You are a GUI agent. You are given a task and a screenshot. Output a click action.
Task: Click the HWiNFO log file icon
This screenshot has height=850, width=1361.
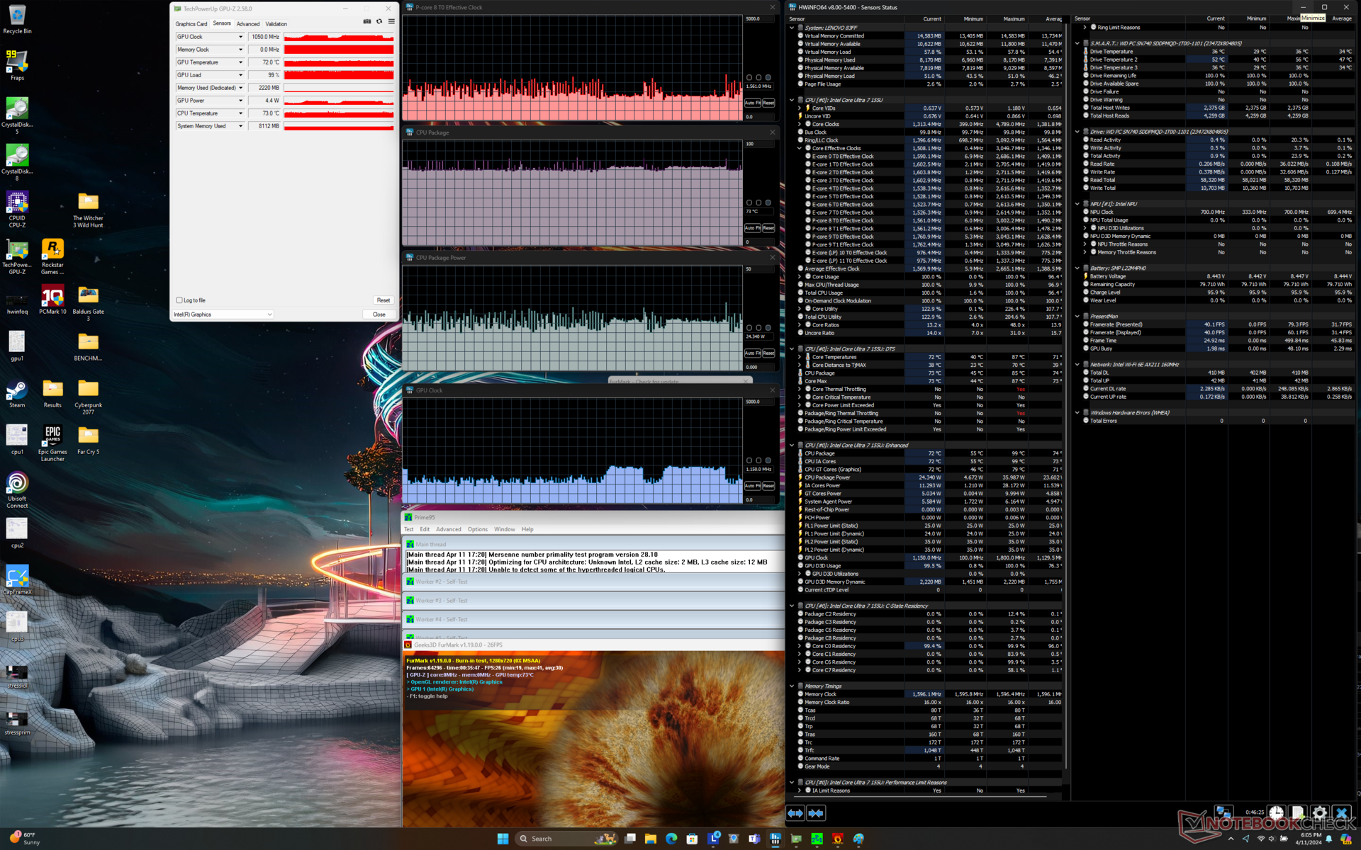(1297, 813)
